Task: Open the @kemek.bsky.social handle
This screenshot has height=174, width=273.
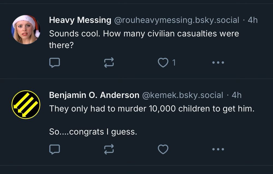Action: pyautogui.click(x=182, y=95)
